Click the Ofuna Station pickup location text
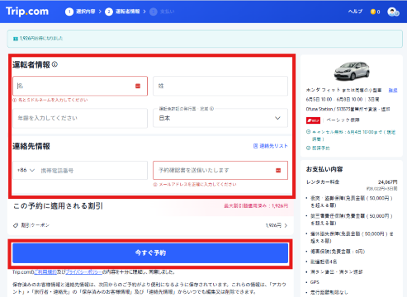This screenshot has height=297, width=407. pos(348,109)
